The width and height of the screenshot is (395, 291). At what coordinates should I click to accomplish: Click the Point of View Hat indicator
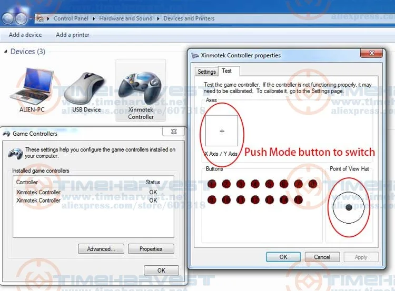pos(349,207)
